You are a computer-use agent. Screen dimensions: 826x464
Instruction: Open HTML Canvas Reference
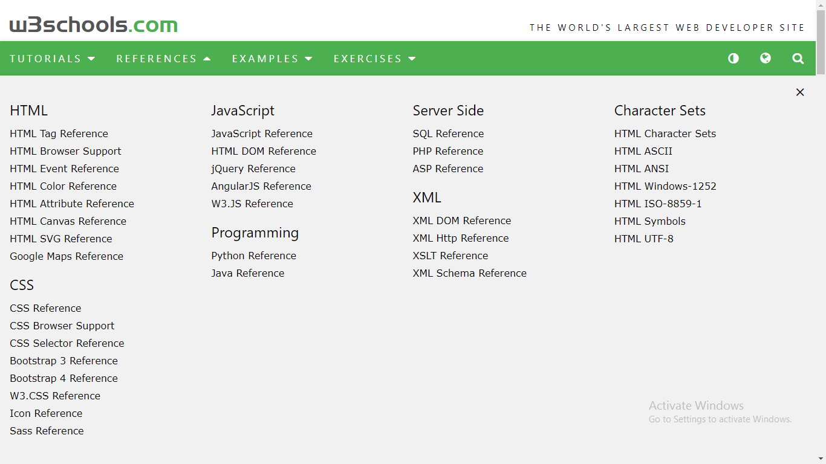pyautogui.click(x=68, y=221)
